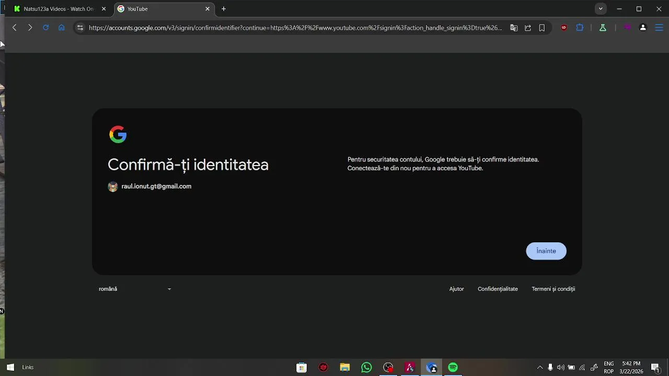Click the Confirmă-ți identitatea heading
669x376 pixels.
[188, 165]
